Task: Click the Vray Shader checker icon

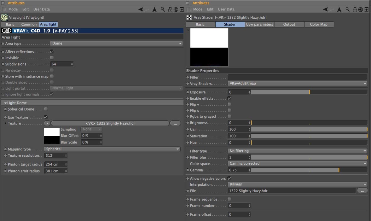Action: click(189, 18)
